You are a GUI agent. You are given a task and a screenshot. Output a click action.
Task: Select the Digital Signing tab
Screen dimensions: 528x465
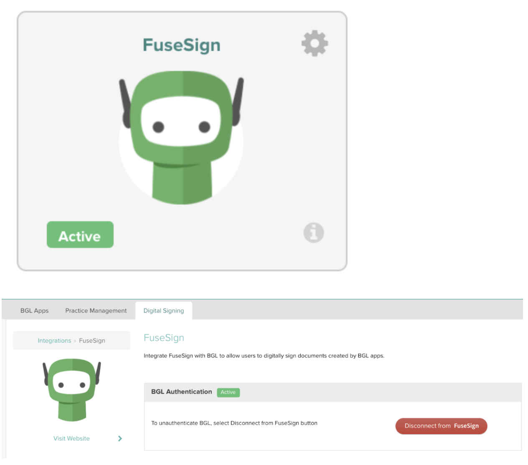pyautogui.click(x=164, y=311)
